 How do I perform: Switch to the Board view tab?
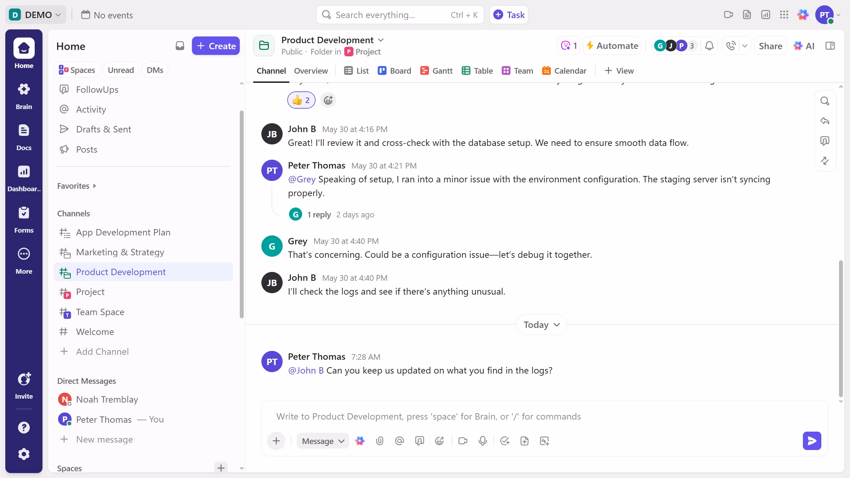(394, 70)
